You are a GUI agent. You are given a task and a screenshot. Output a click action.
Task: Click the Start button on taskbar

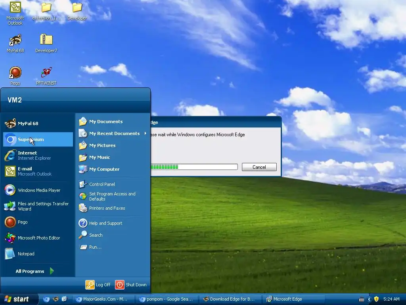coord(19,299)
